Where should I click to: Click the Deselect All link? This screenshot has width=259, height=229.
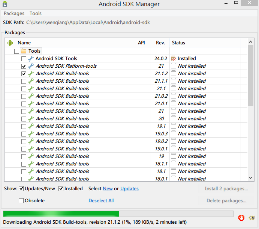[101, 201]
